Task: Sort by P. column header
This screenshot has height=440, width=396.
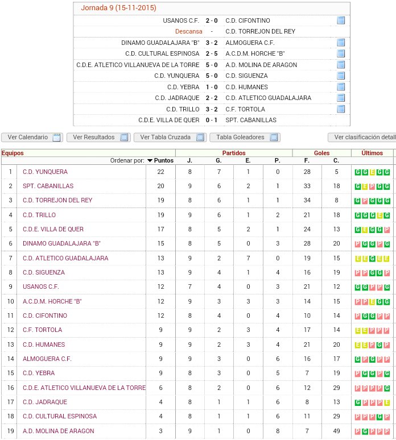Action: click(278, 160)
